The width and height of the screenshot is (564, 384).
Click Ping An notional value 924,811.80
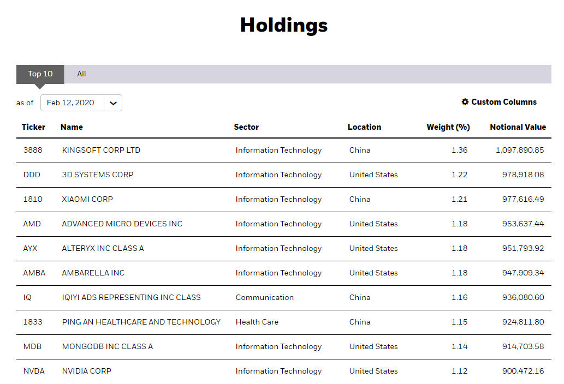click(523, 322)
